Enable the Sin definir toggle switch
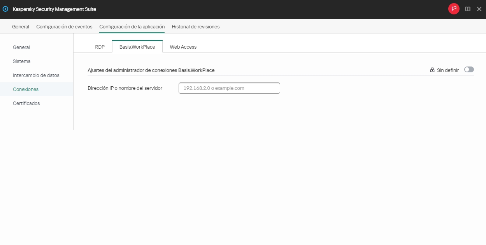Image resolution: width=486 pixels, height=245 pixels. click(469, 69)
